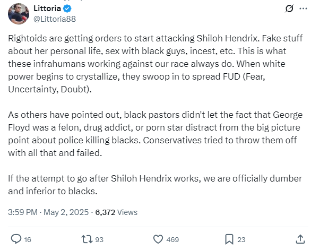
Task: Open the share upload arrow icon
Action: coord(300,239)
